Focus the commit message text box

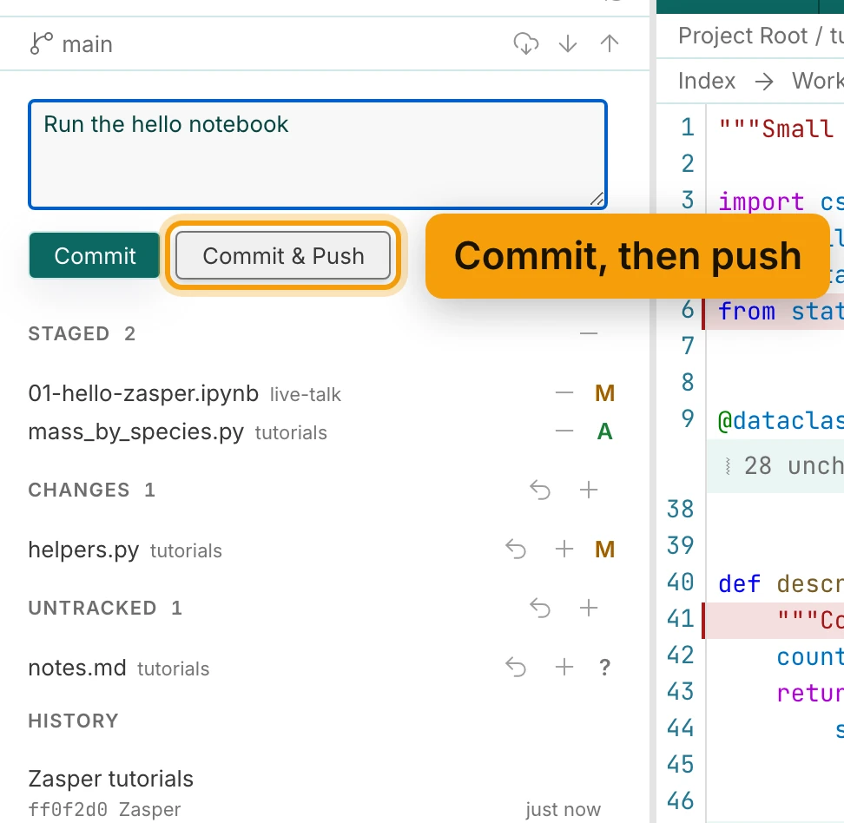(318, 155)
